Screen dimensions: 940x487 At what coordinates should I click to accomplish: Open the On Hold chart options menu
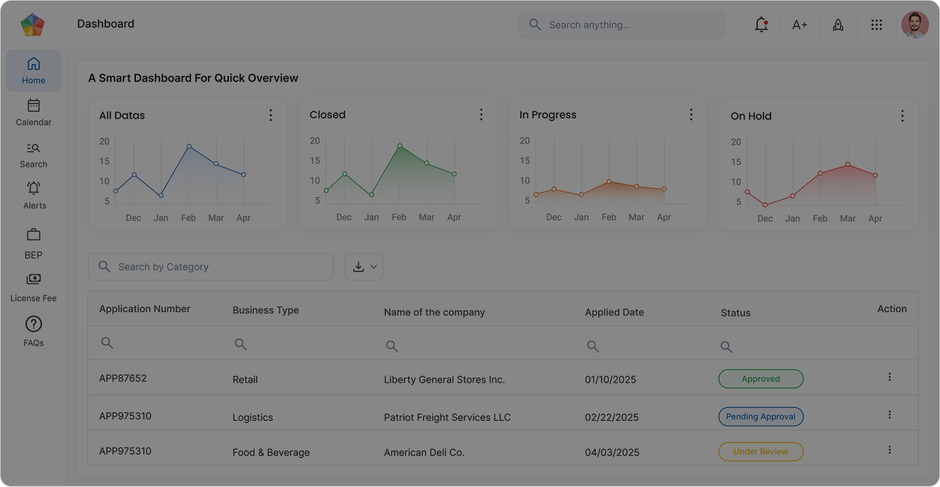[902, 116]
